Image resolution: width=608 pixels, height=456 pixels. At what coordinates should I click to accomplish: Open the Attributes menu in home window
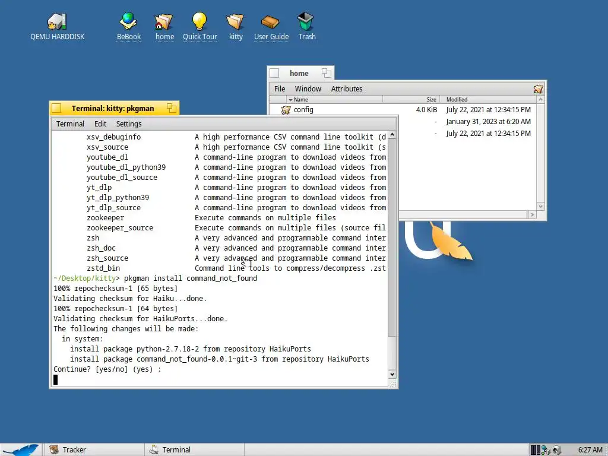click(x=347, y=89)
